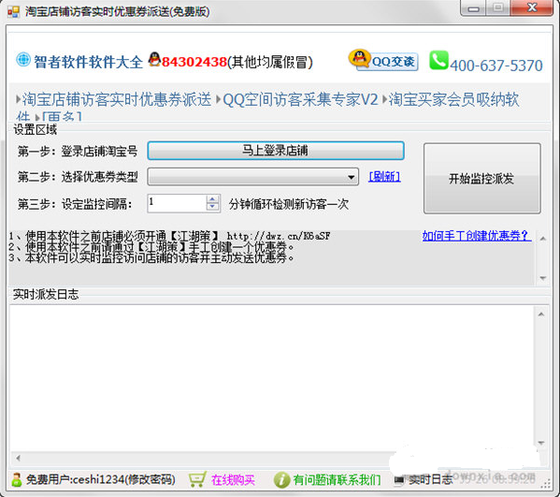Click the 智者软件软件大全 title text

88,62
